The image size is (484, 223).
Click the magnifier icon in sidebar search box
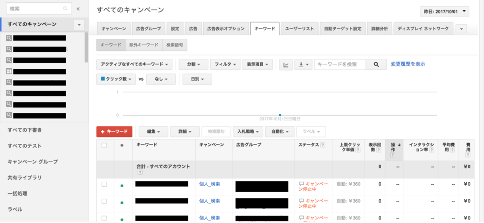point(65,9)
